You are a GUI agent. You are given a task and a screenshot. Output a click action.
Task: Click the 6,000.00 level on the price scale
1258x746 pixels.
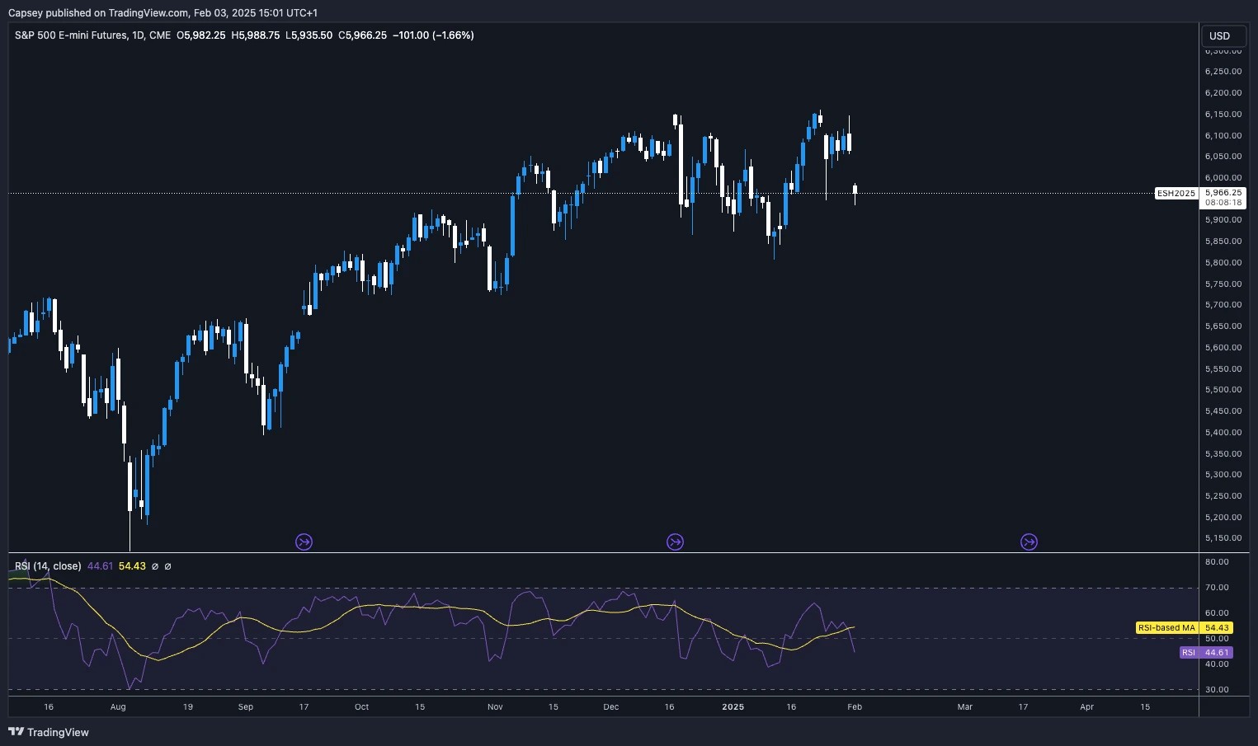pyautogui.click(x=1223, y=177)
